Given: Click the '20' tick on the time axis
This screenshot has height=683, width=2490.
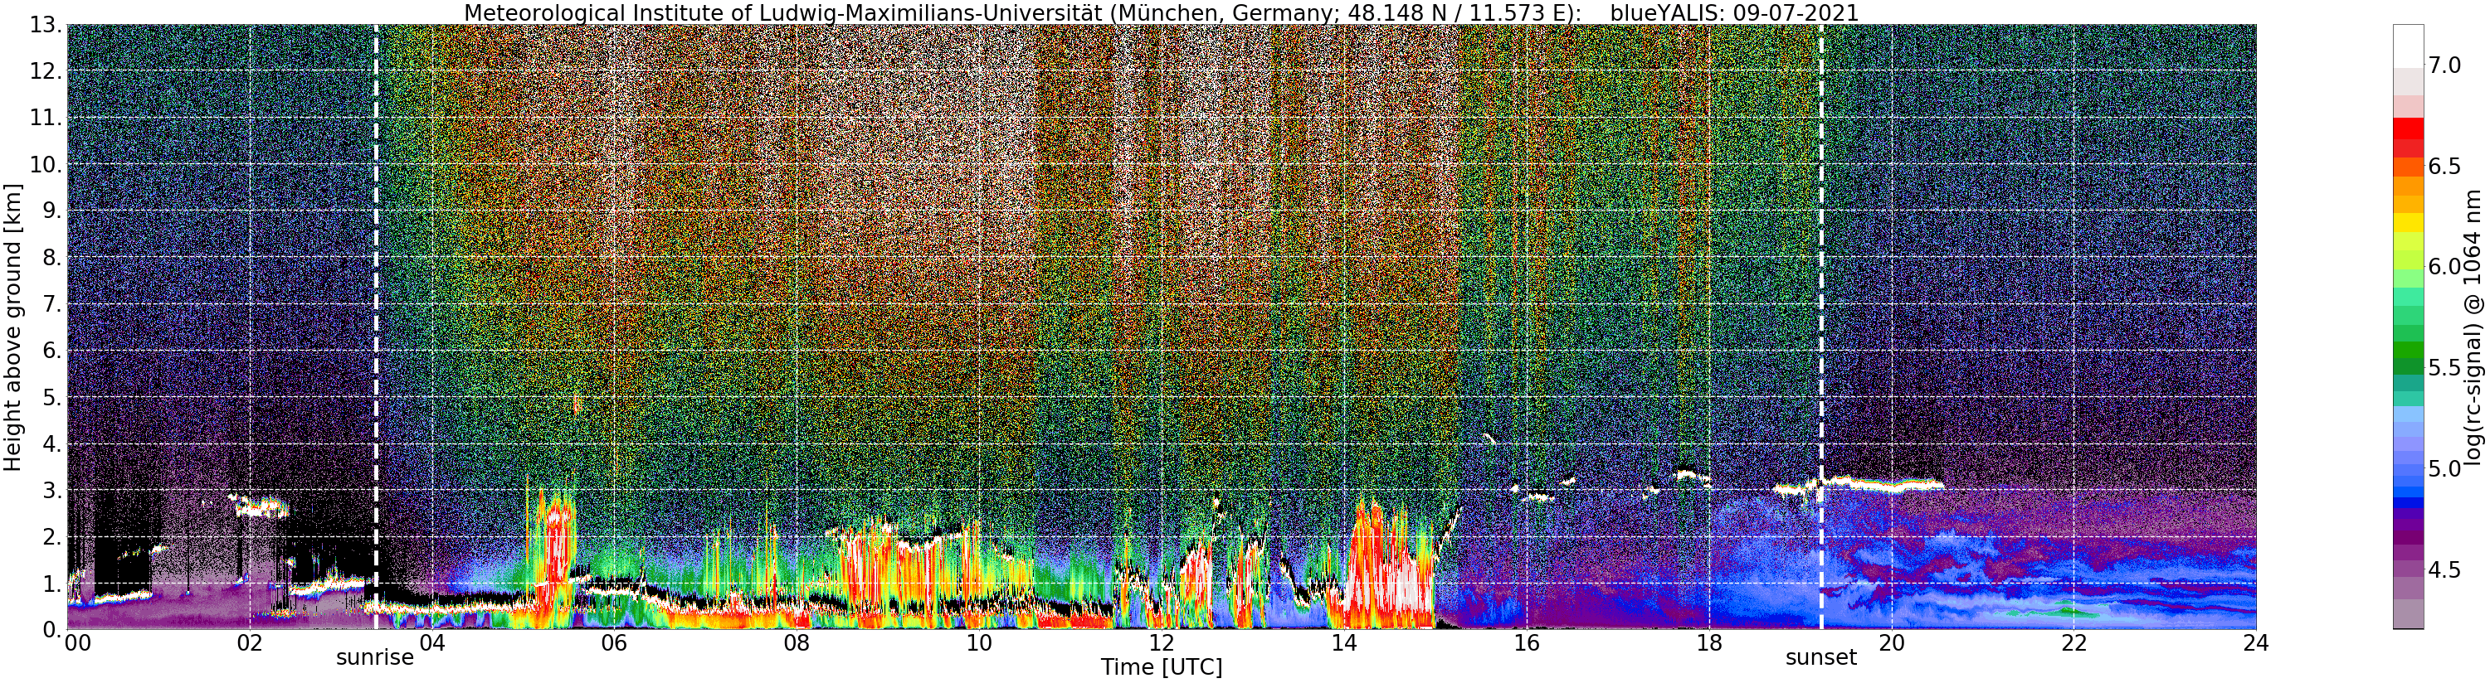Looking at the screenshot, I should pyautogui.click(x=1891, y=643).
